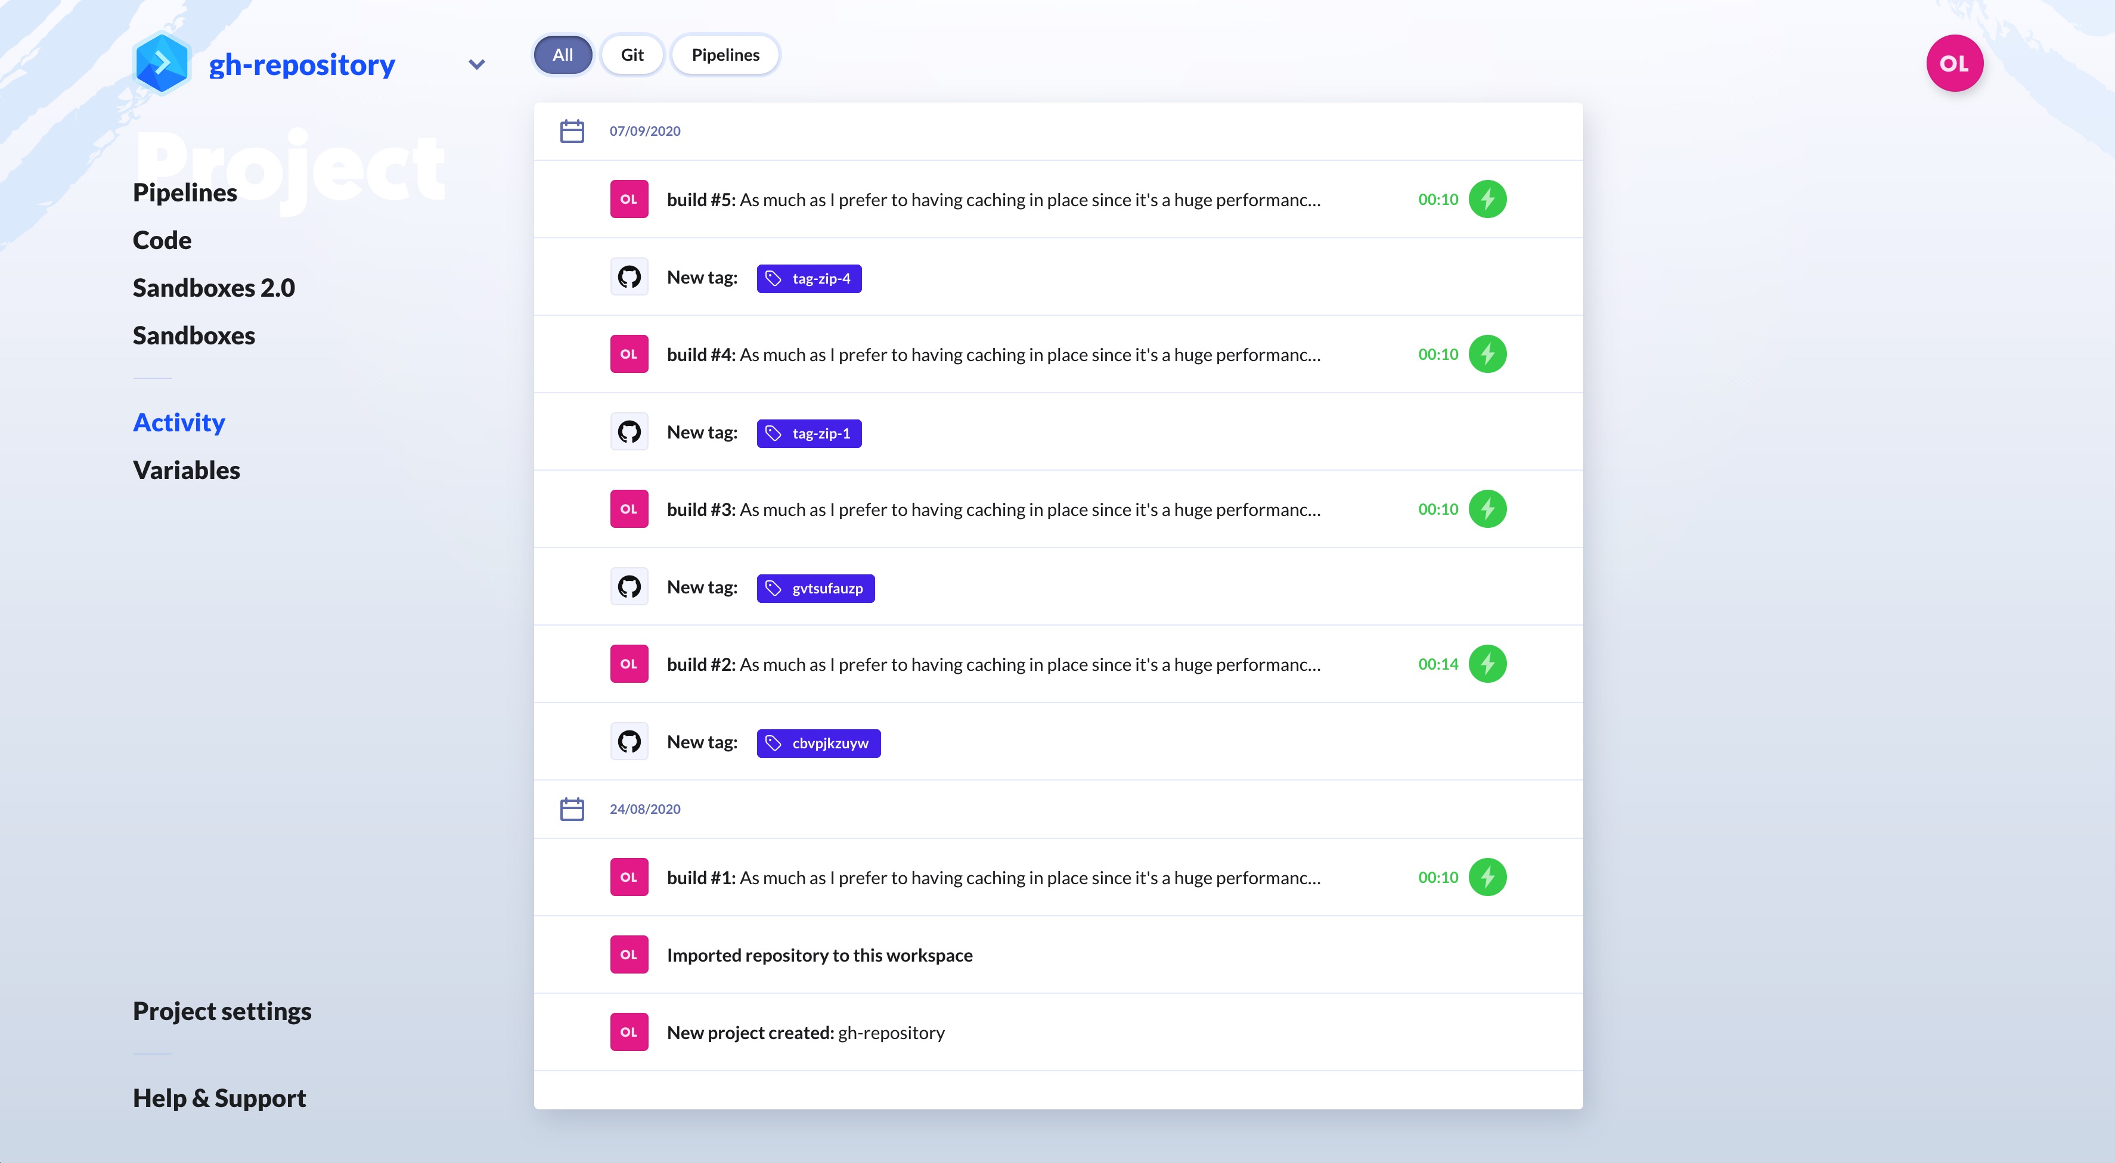Open Code in the sidebar
Image resolution: width=2115 pixels, height=1163 pixels.
(162, 240)
